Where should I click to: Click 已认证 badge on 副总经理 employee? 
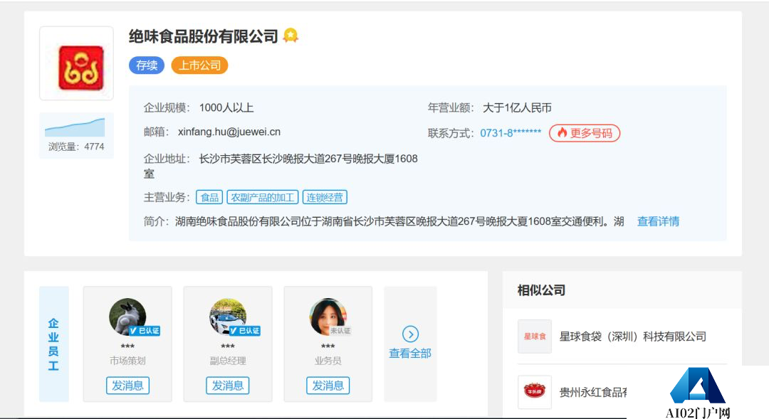click(x=245, y=331)
